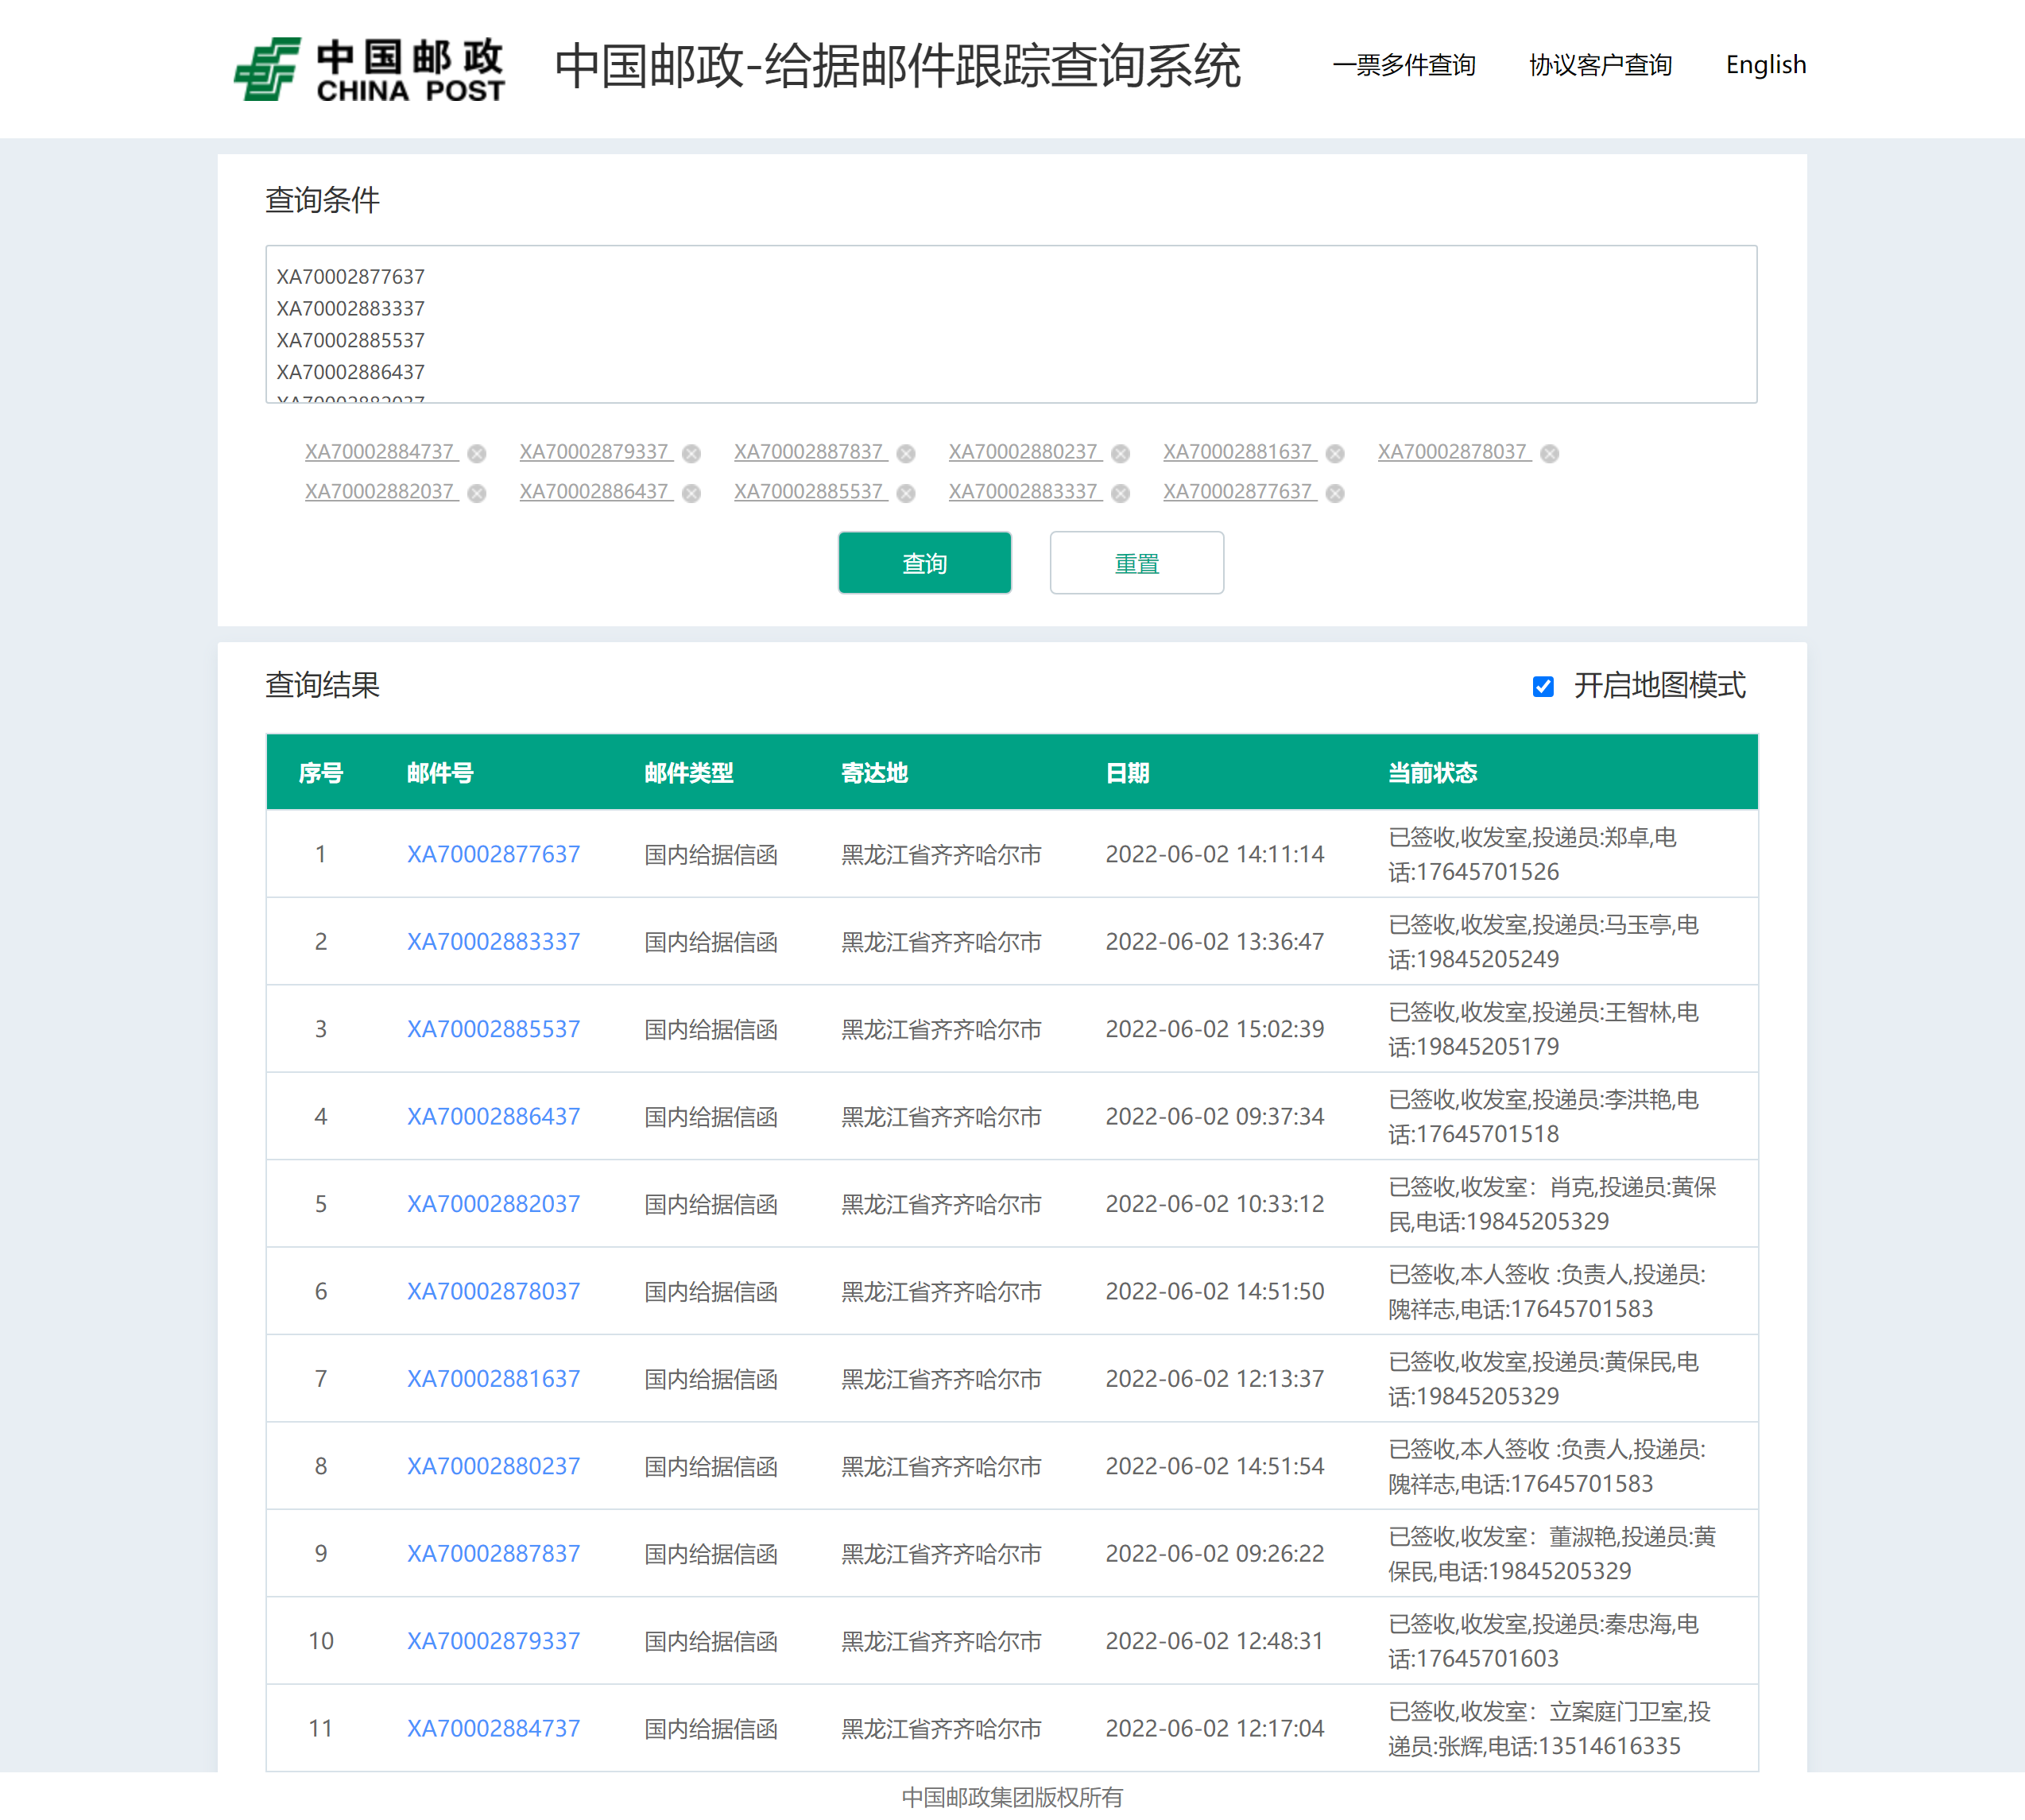This screenshot has height=1820, width=2025.
Task: Click the 日期 column header
Action: (x=1128, y=773)
